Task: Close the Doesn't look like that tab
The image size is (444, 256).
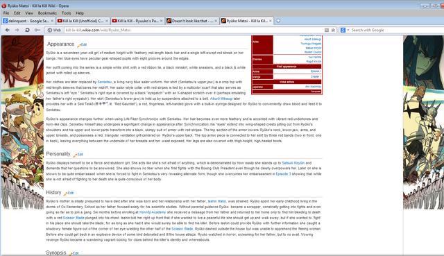Action: click(216, 21)
